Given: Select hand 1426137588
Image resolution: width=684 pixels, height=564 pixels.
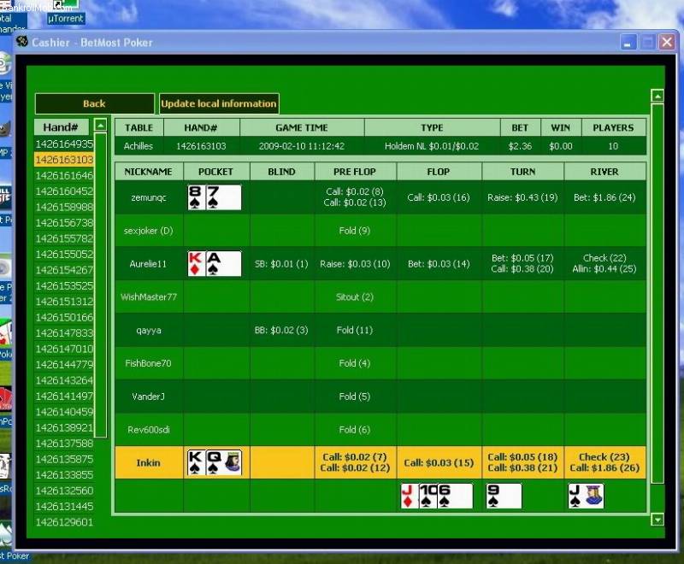Looking at the screenshot, I should pos(64,444).
